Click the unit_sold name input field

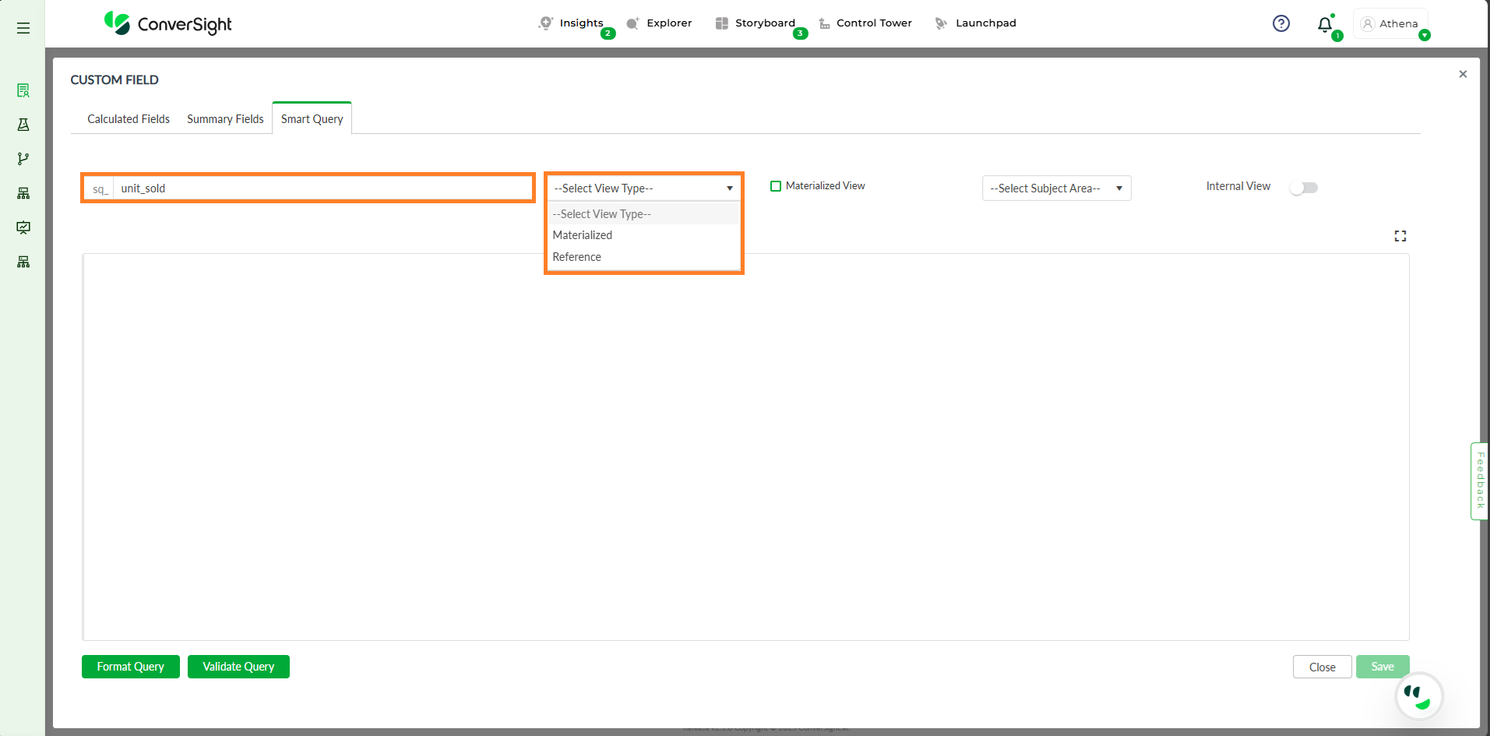click(x=322, y=188)
